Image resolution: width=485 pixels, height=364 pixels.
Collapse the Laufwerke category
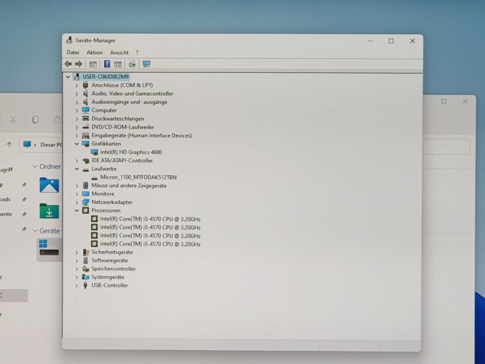77,169
